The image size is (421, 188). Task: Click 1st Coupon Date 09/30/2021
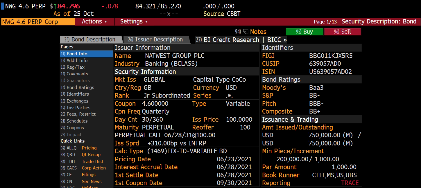234,183
